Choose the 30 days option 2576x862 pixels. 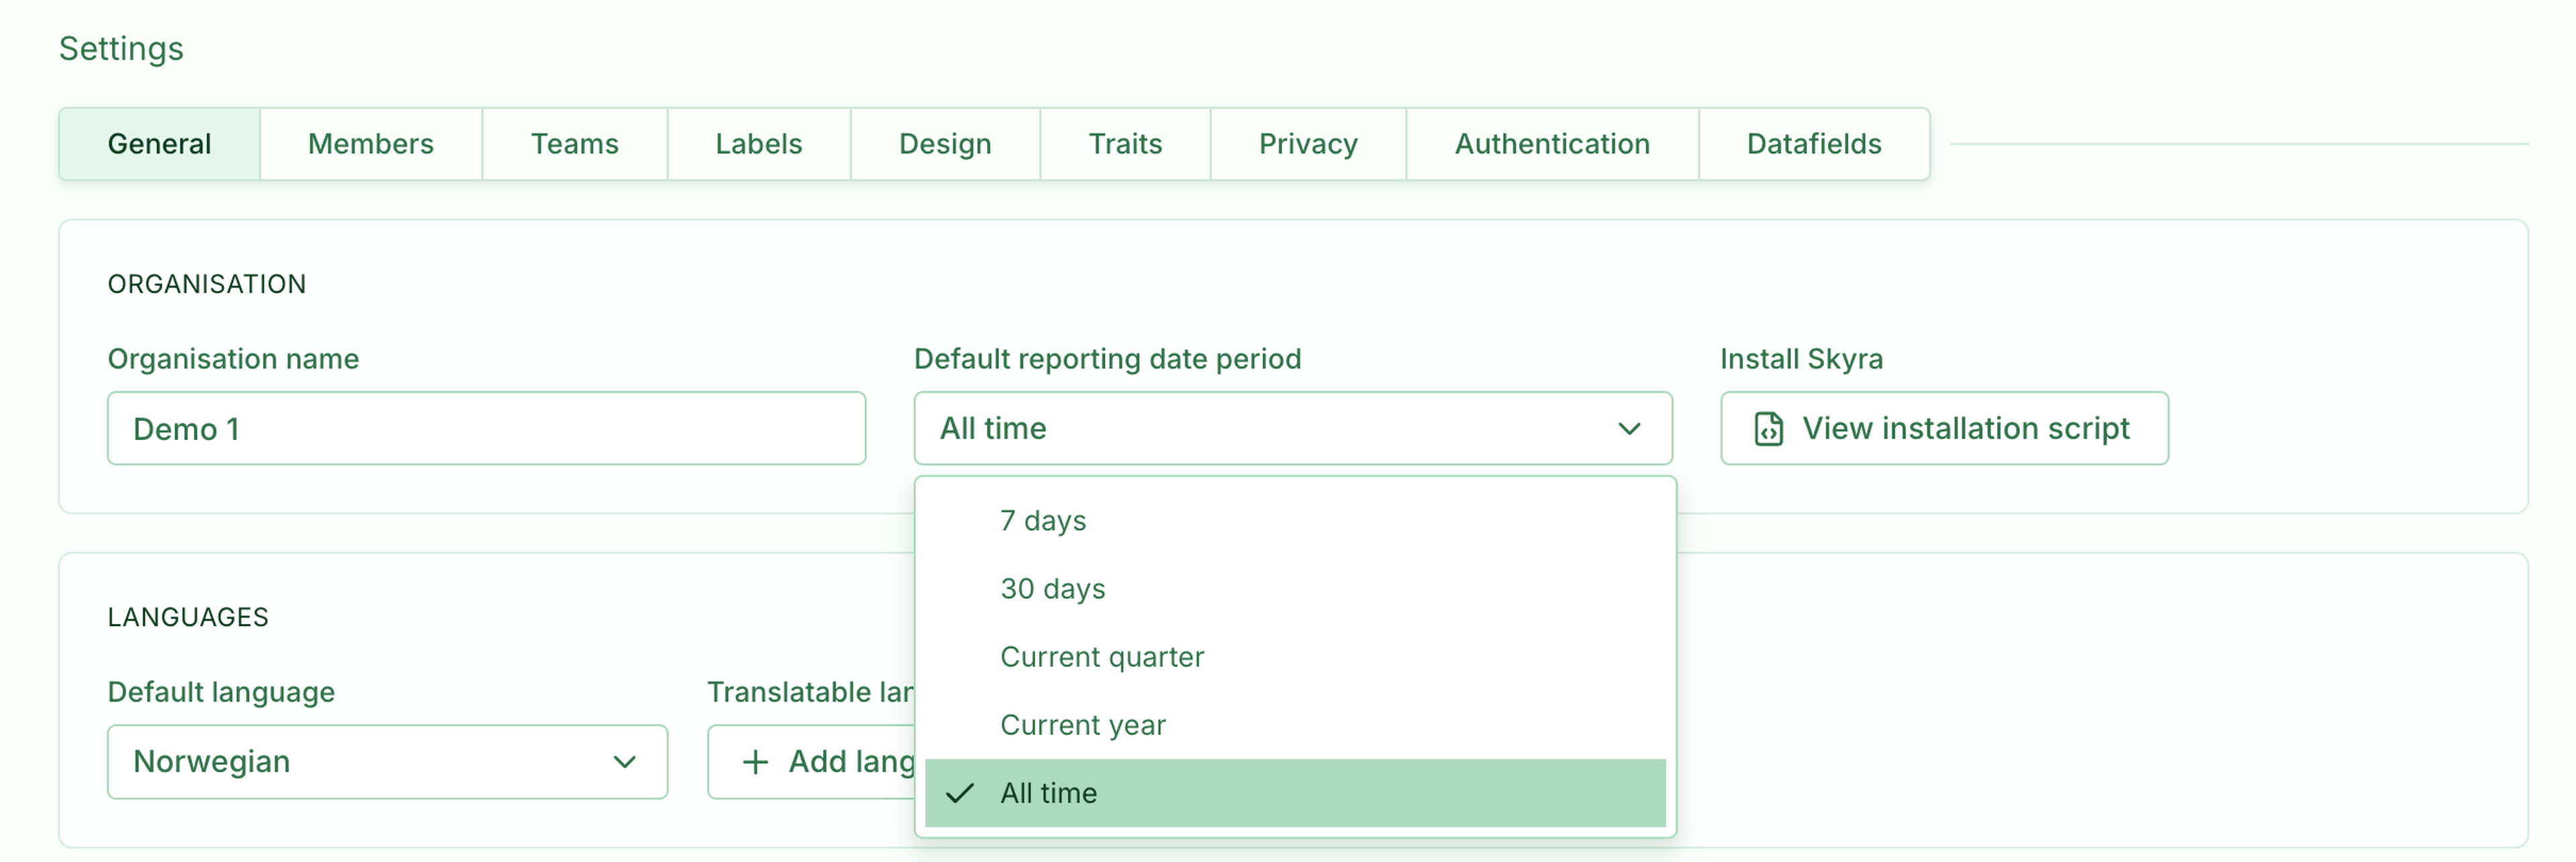point(1295,589)
